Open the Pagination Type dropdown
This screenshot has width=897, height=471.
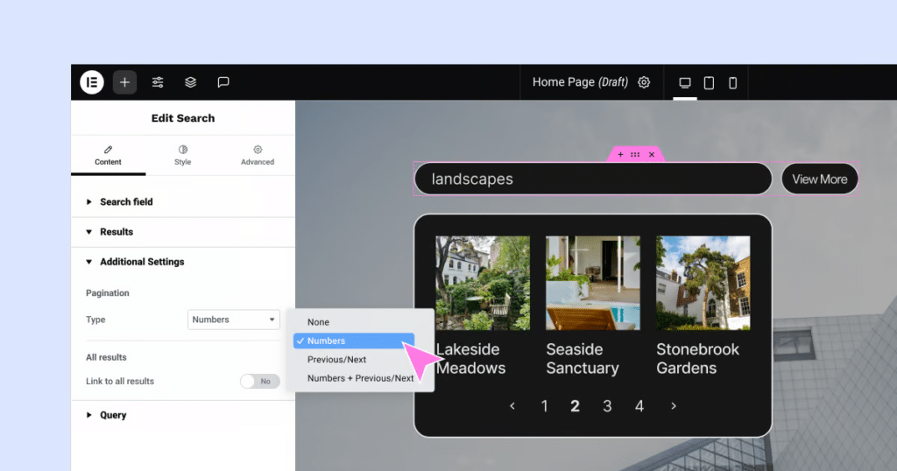pos(233,320)
